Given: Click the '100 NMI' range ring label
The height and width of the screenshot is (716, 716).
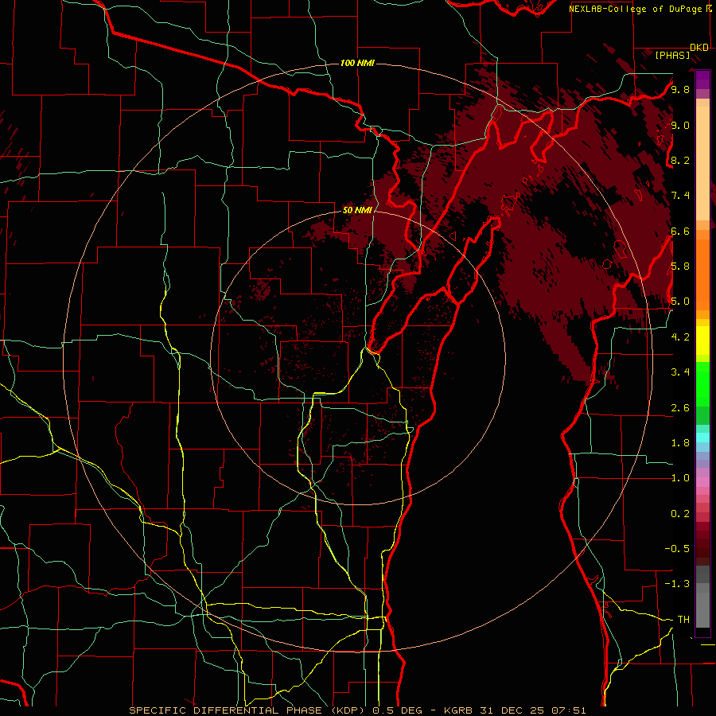Looking at the screenshot, I should coord(357,63).
